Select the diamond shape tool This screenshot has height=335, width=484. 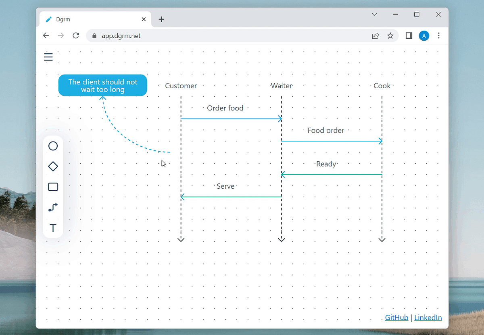pos(53,166)
